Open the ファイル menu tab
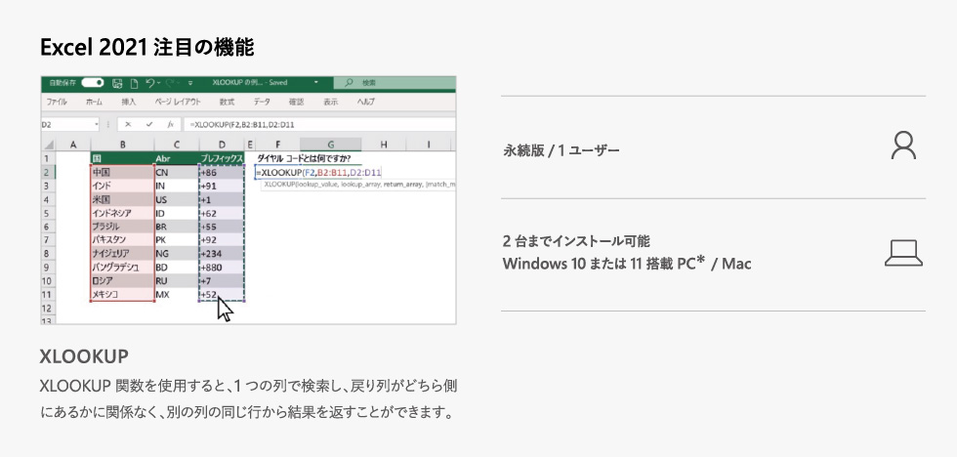The height and width of the screenshot is (457, 957). point(57,102)
